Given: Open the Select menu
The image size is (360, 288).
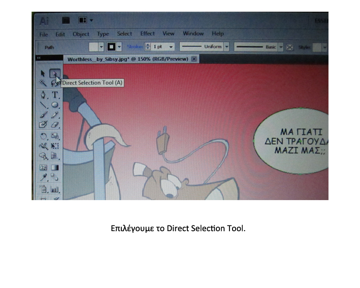Looking at the screenshot, I should tap(124, 34).
